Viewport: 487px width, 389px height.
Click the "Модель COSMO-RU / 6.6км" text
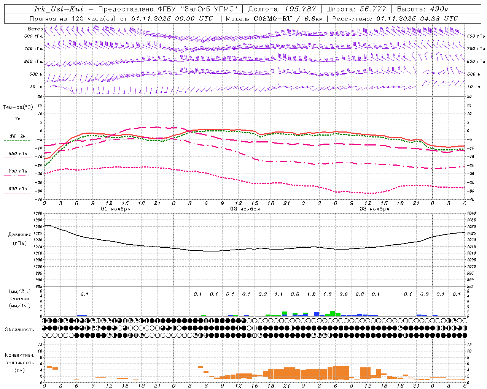pos(274,19)
